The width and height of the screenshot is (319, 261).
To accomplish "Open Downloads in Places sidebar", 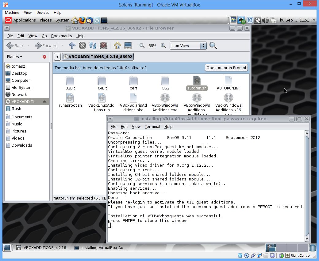I will (x=21, y=145).
